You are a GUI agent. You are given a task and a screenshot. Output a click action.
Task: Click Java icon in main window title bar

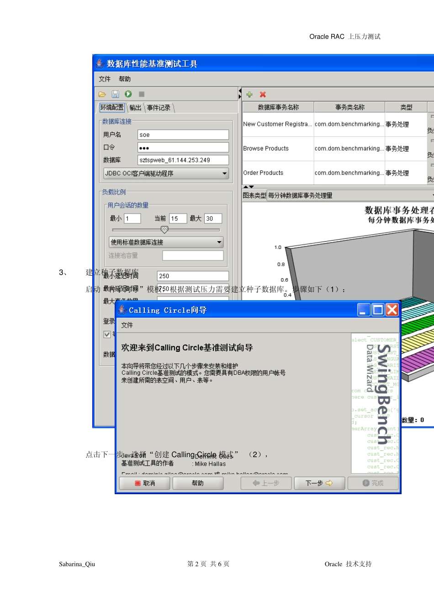(100, 63)
